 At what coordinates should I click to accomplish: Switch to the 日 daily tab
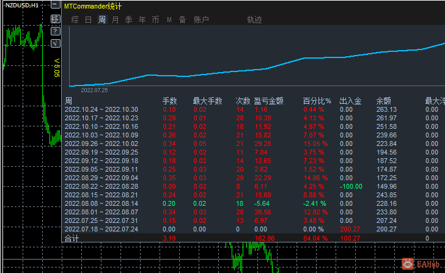point(88,20)
